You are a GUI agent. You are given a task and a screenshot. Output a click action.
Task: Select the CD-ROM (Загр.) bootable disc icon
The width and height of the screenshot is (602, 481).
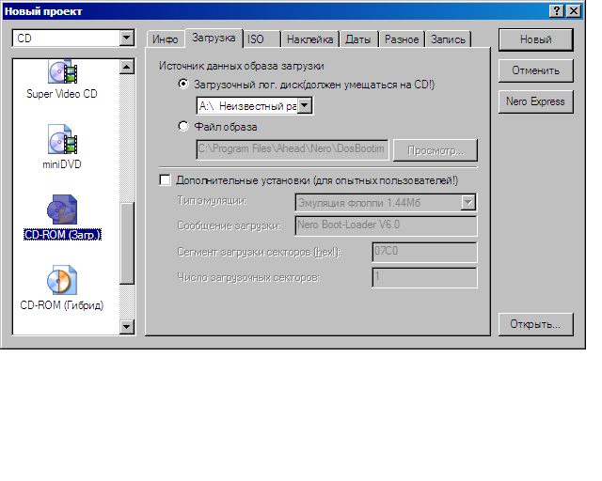(x=62, y=210)
